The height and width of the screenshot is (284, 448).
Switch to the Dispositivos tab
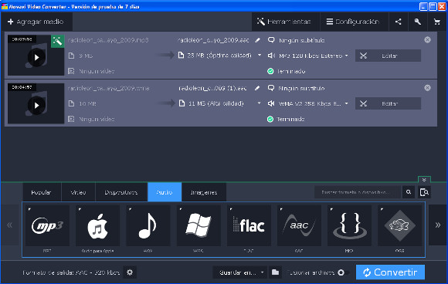(121, 192)
